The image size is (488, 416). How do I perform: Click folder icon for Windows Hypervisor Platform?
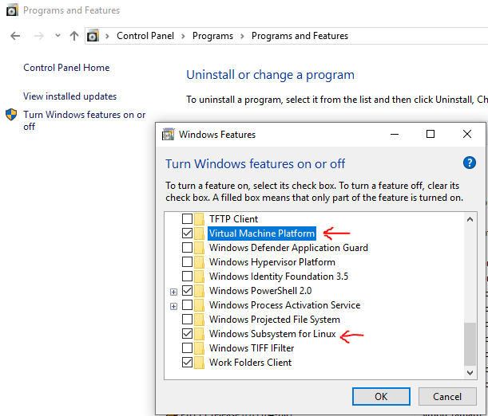click(199, 261)
